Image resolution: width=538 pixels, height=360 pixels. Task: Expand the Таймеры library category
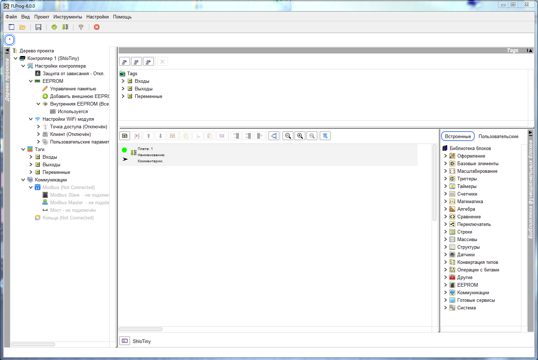[445, 186]
